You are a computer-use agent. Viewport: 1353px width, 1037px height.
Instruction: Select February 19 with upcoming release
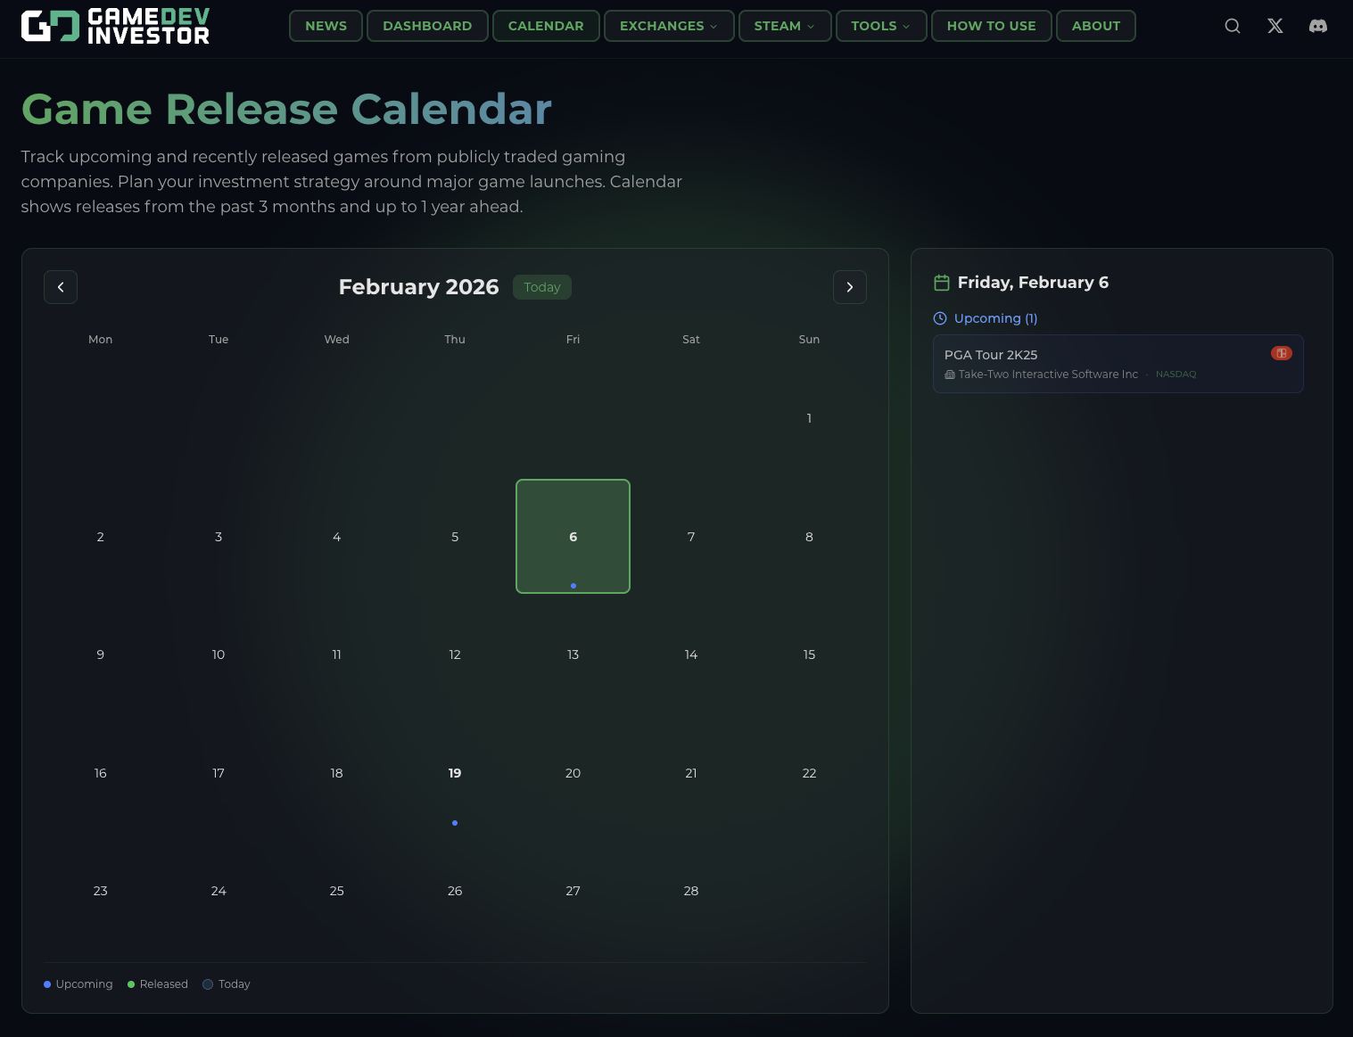point(455,773)
